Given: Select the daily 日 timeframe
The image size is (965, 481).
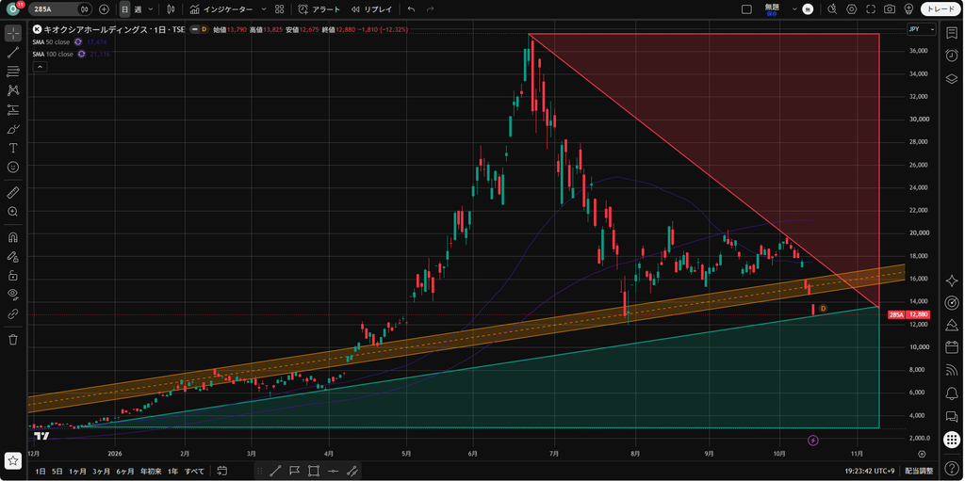Looking at the screenshot, I should pos(125,9).
